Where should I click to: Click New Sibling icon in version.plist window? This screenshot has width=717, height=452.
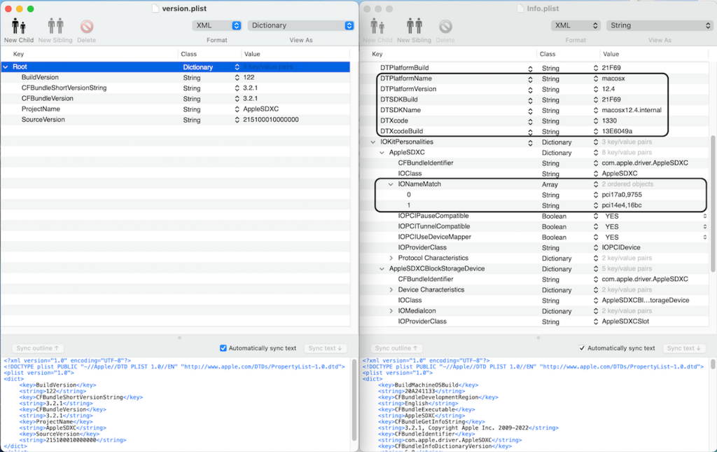point(55,27)
